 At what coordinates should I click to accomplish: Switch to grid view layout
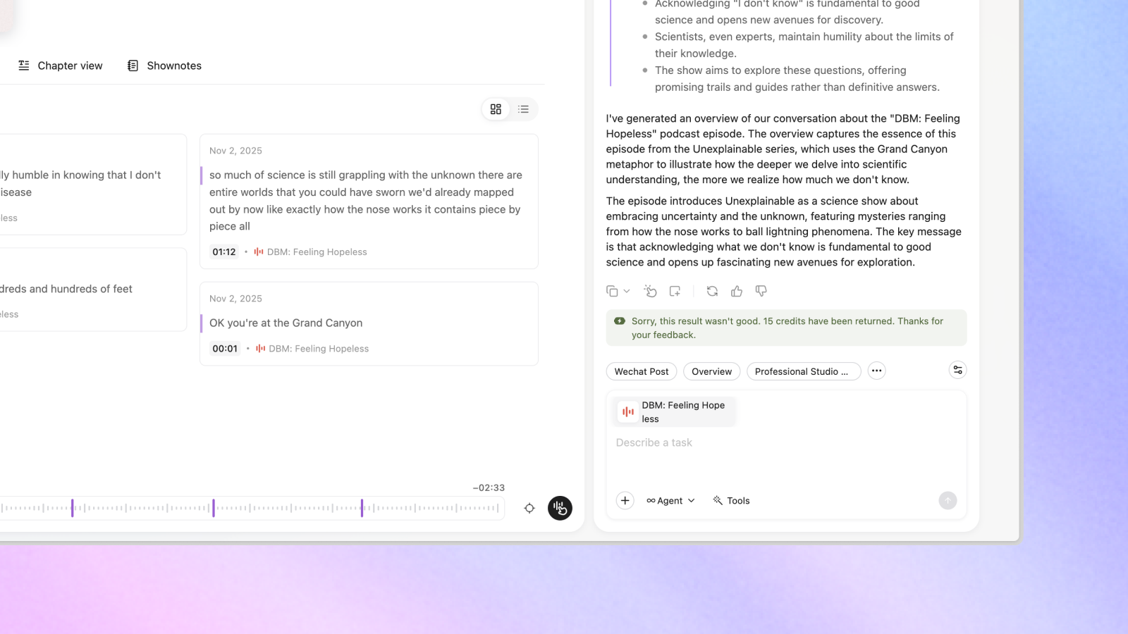pyautogui.click(x=496, y=109)
